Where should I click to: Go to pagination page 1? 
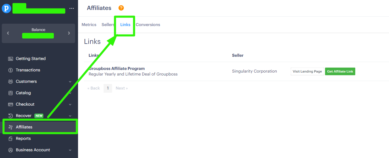(108, 88)
